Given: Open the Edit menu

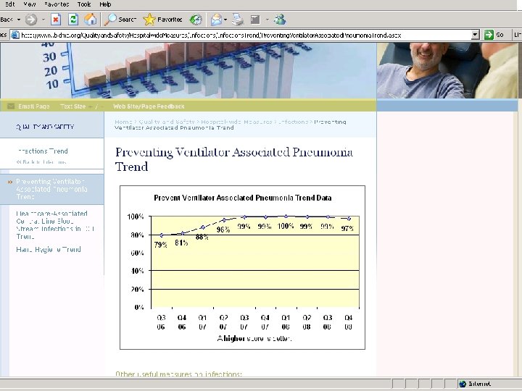Looking at the screenshot, I should [x=9, y=4].
